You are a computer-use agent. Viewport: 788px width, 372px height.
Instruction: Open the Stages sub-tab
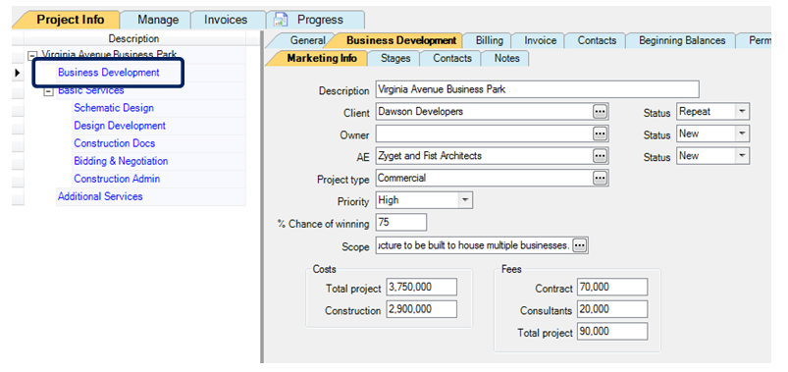click(395, 58)
